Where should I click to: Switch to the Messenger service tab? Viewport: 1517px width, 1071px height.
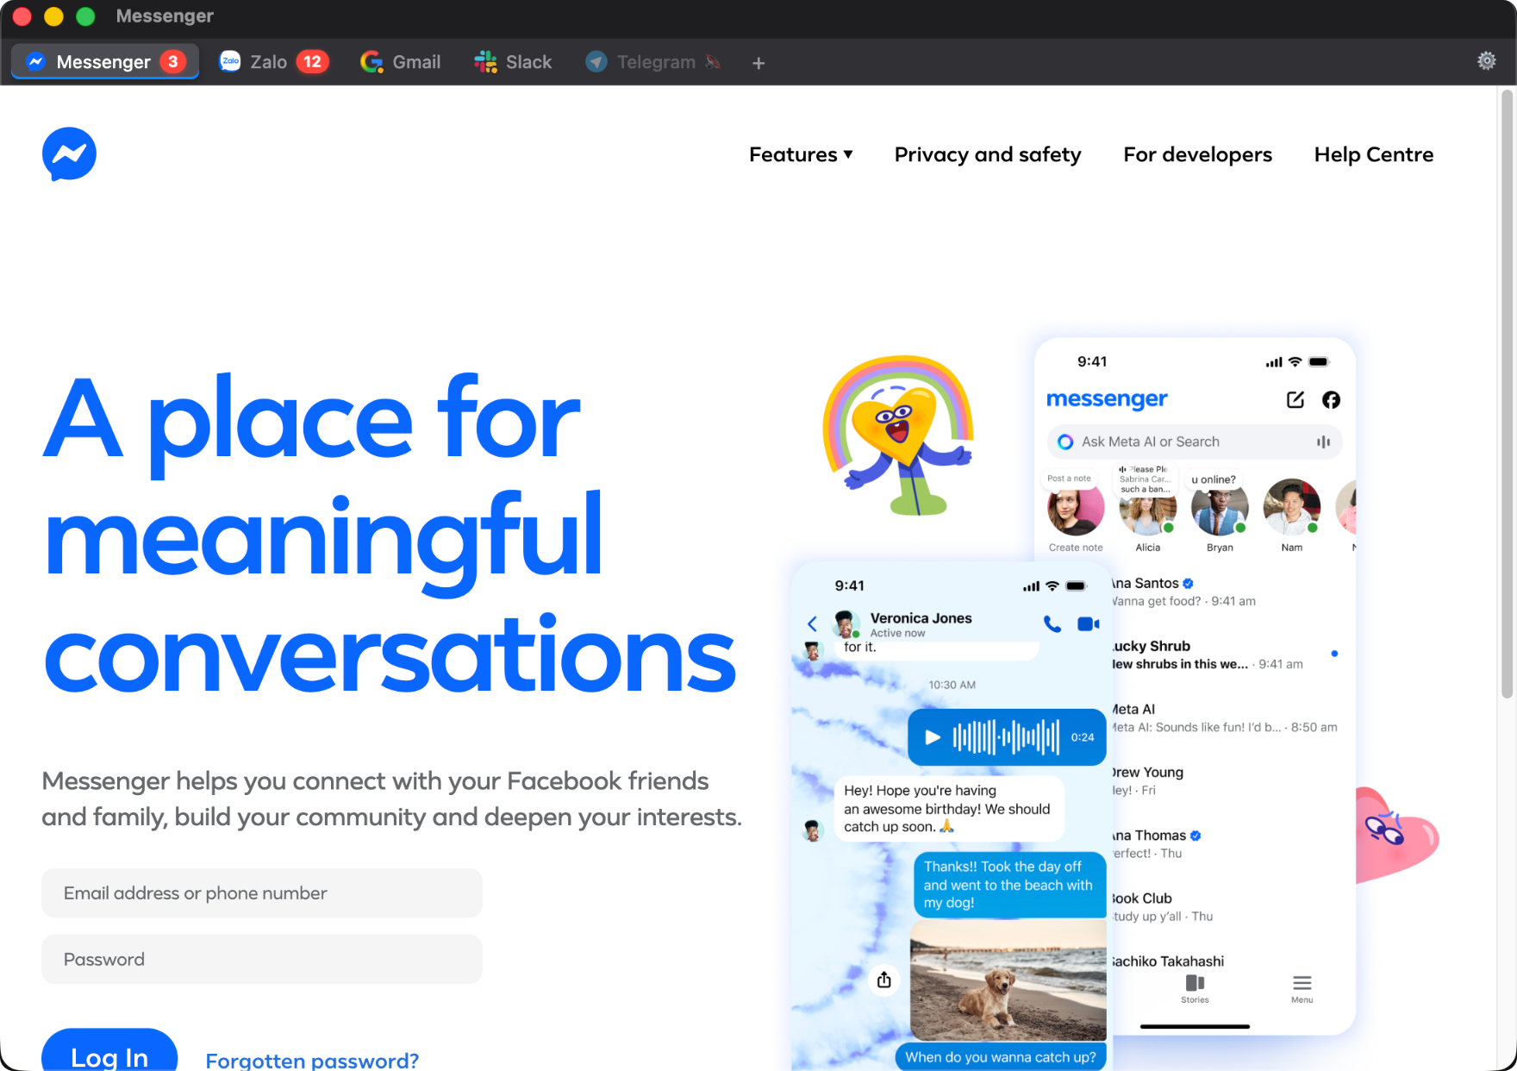coord(105,61)
